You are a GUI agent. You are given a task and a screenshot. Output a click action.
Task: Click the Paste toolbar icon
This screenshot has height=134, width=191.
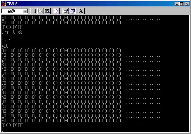point(47,11)
